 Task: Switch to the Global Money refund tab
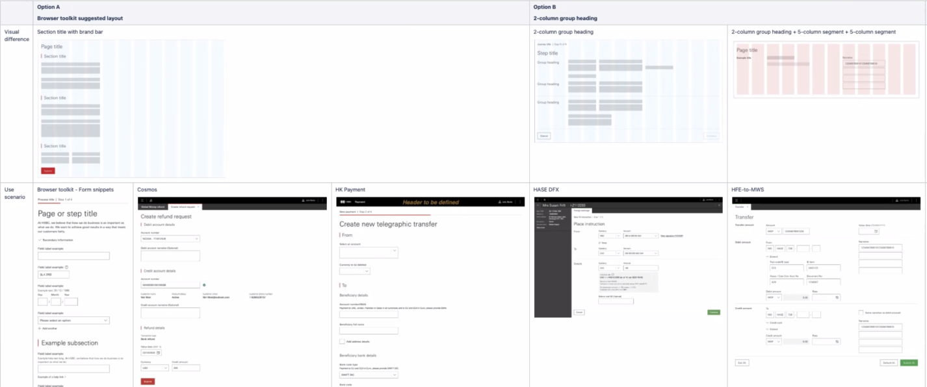click(153, 206)
